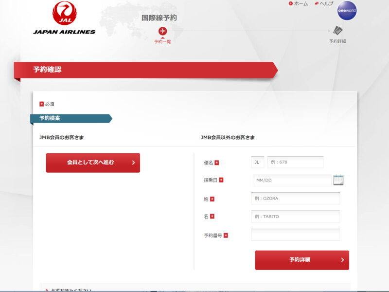Click the JMB会員のお客さま heading
This screenshot has width=389, height=292.
click(x=61, y=138)
